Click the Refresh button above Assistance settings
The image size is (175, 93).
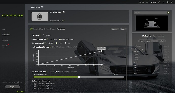coord(115,29)
